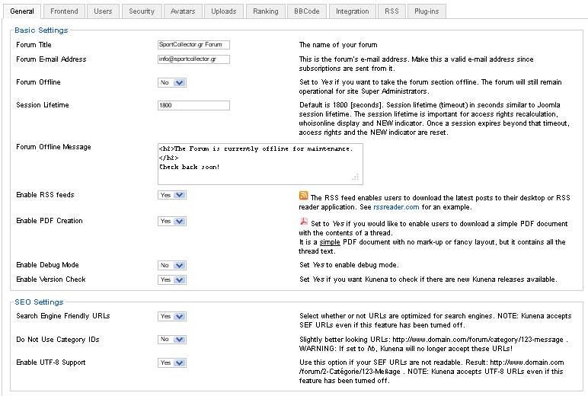The height and width of the screenshot is (396, 588).
Task: Open the Enable RSS feeds dropdown
Action: 172,195
